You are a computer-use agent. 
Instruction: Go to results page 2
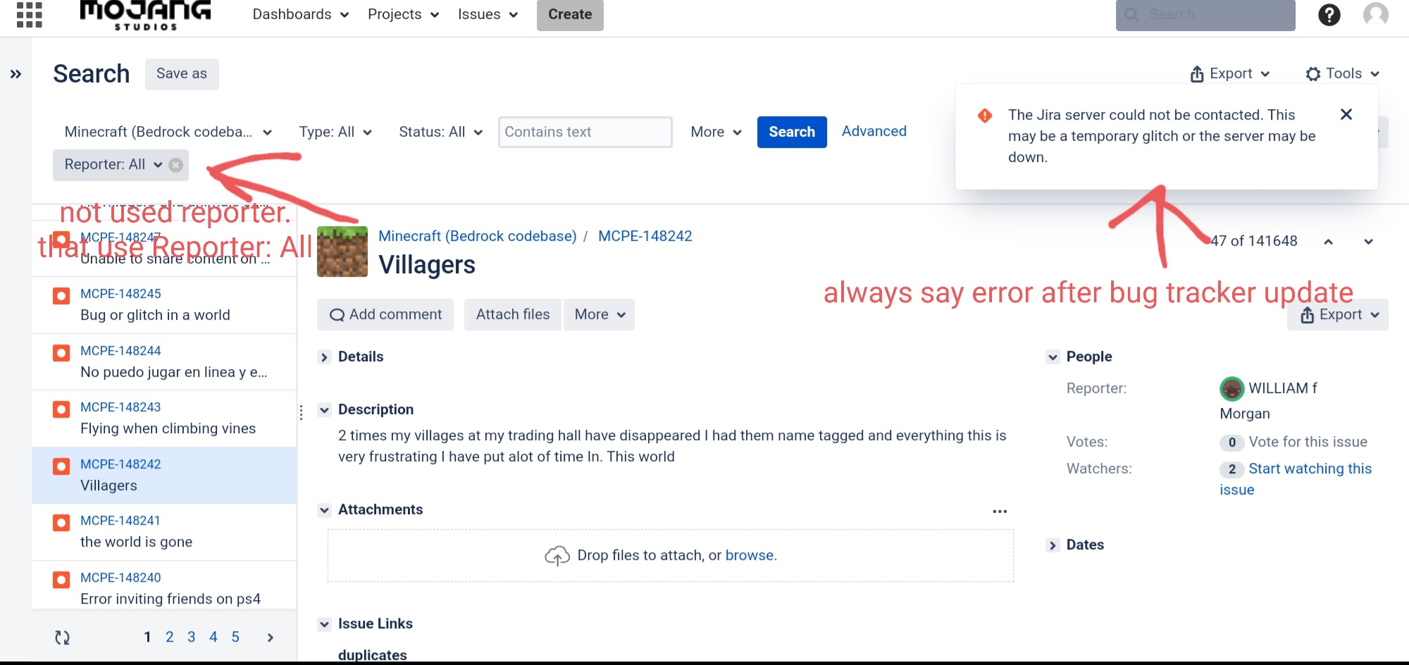pos(170,638)
